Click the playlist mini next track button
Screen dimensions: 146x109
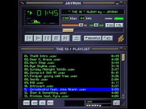click(97, 106)
